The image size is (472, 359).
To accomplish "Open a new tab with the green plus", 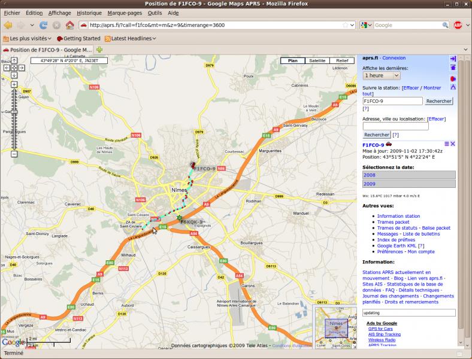I will click(99, 50).
